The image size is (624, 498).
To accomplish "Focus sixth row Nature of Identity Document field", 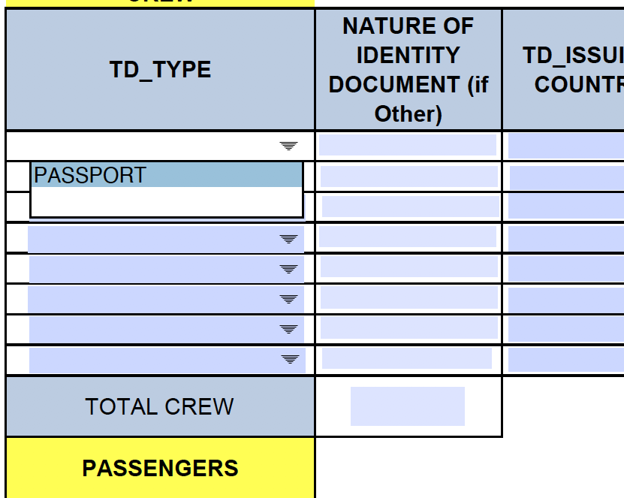I will [x=408, y=297].
